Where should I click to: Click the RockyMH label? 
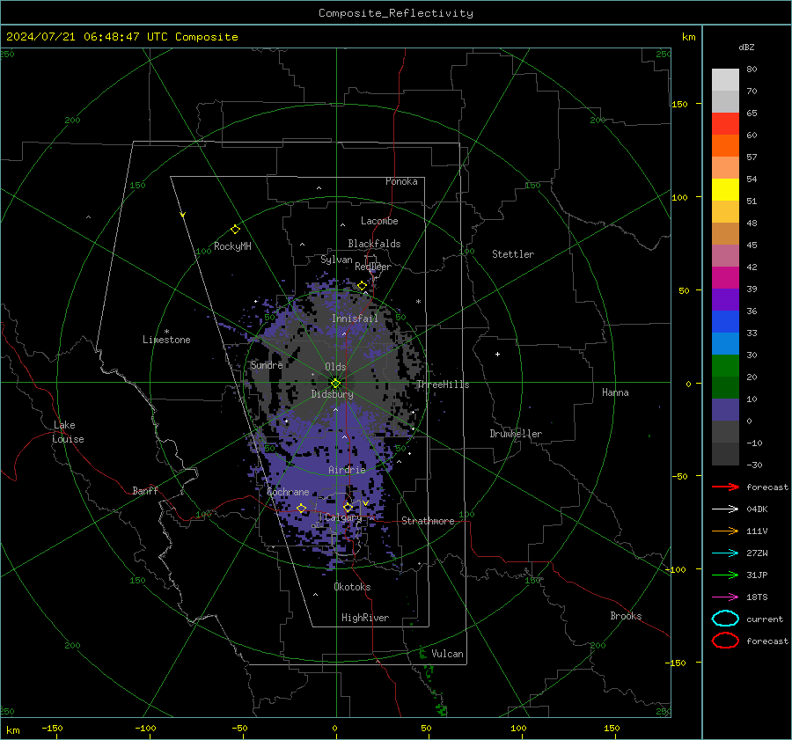232,246
